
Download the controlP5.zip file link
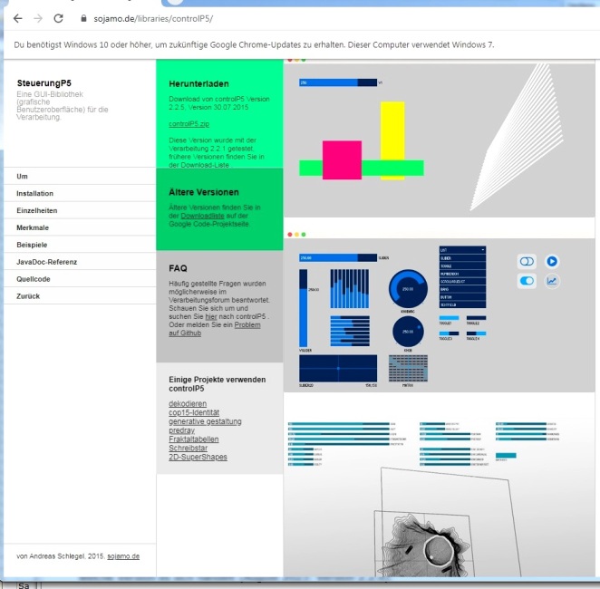click(x=189, y=123)
